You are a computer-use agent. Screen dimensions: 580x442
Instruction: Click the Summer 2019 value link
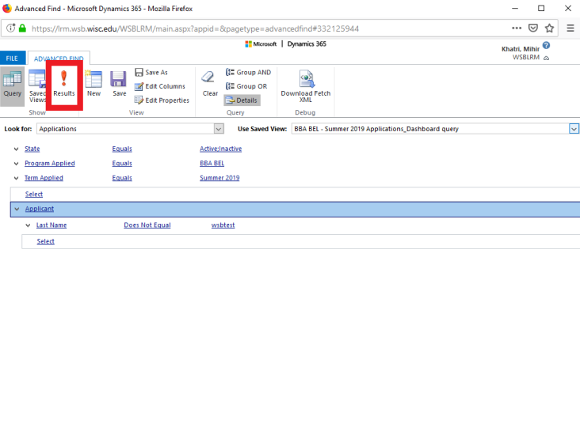tap(219, 178)
